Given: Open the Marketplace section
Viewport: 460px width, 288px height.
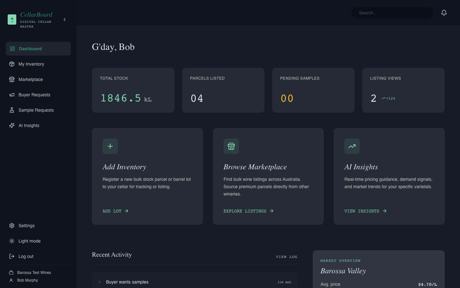Looking at the screenshot, I should click(30, 79).
